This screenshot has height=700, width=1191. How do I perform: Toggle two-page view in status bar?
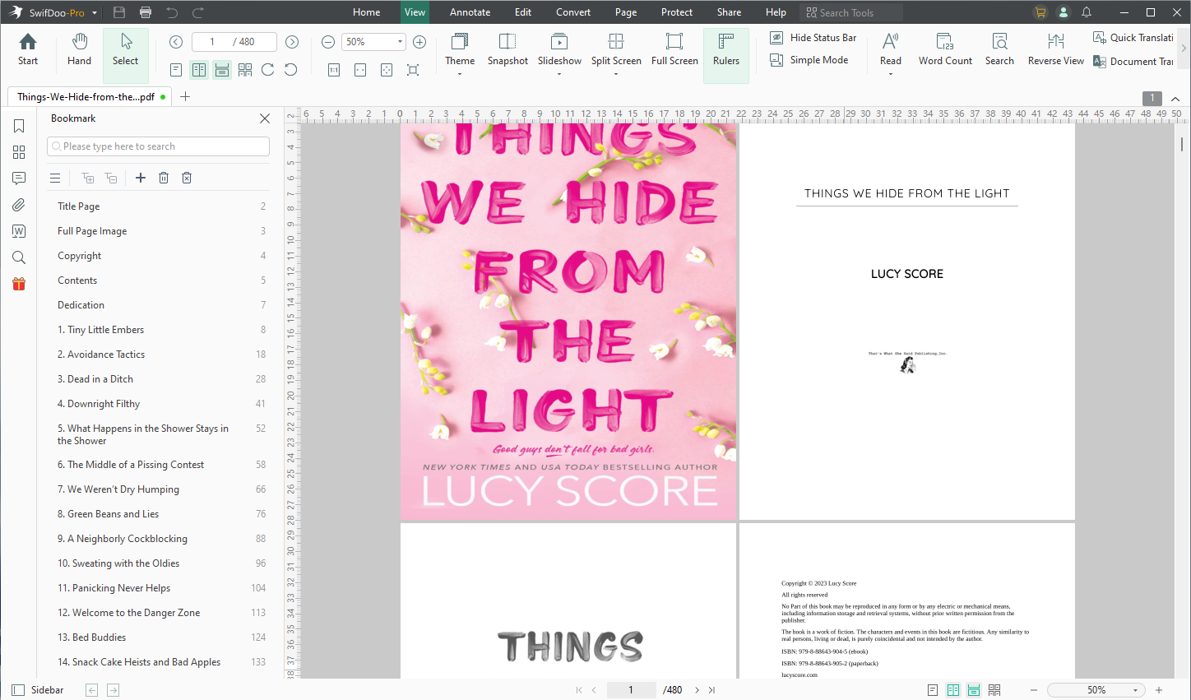click(953, 690)
